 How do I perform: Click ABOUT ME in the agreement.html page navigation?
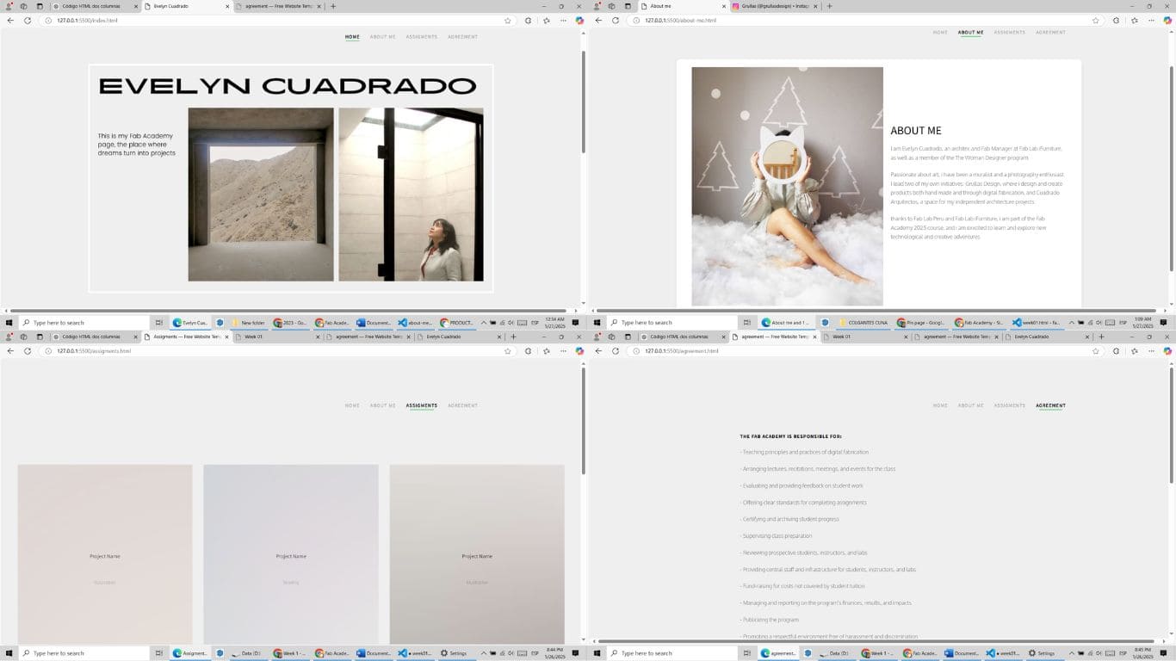pos(971,405)
